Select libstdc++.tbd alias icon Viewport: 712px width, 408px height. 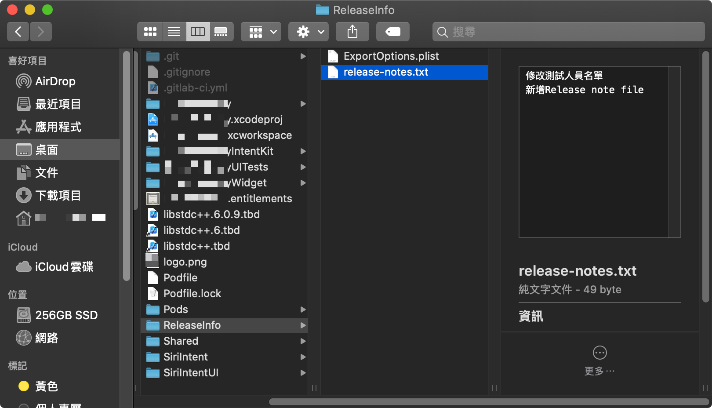[153, 246]
